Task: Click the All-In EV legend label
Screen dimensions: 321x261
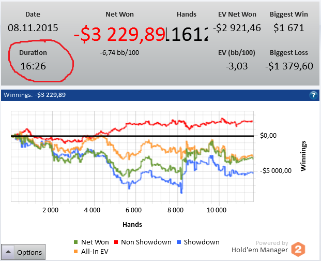Action: click(95, 251)
